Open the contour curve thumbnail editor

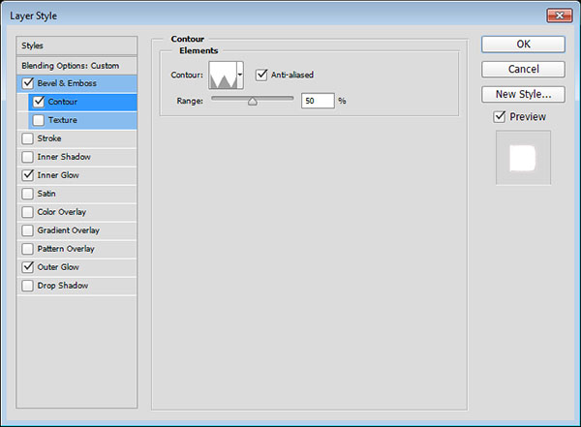tap(223, 76)
